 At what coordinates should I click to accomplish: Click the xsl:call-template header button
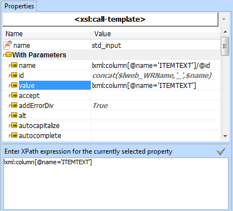tap(110, 19)
